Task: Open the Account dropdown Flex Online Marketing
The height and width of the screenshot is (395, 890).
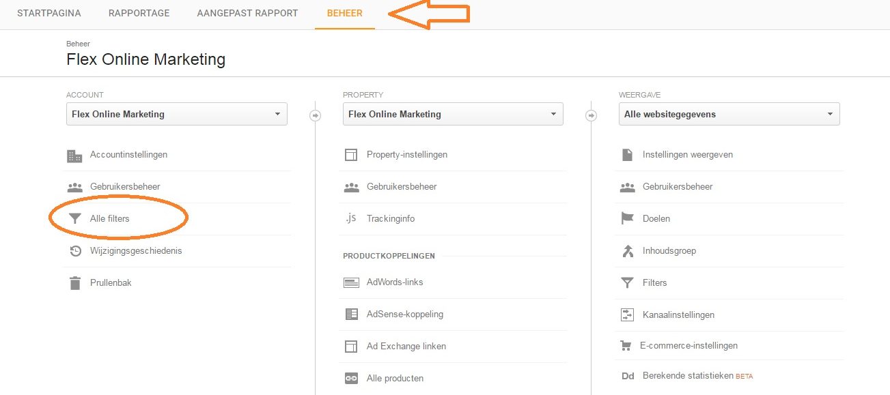Action: click(x=177, y=114)
